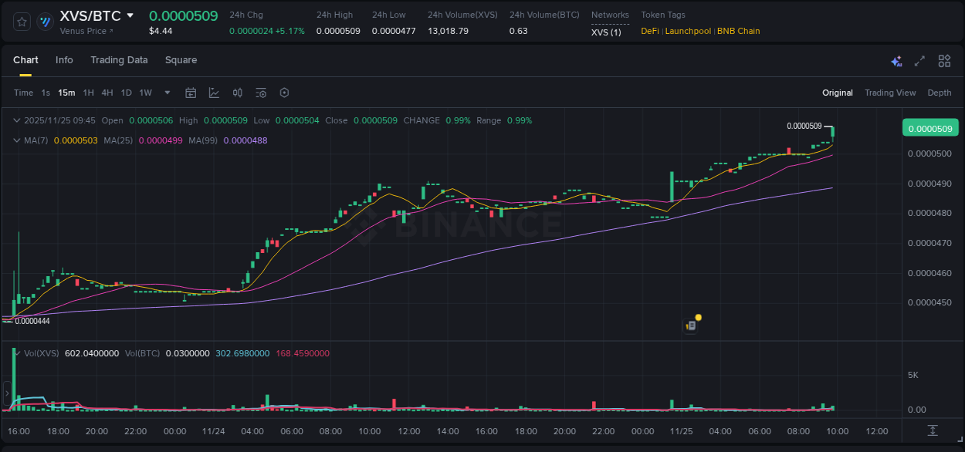Open the AI assistant sparkle icon
Screen dimensions: 965x452
[x=896, y=60]
